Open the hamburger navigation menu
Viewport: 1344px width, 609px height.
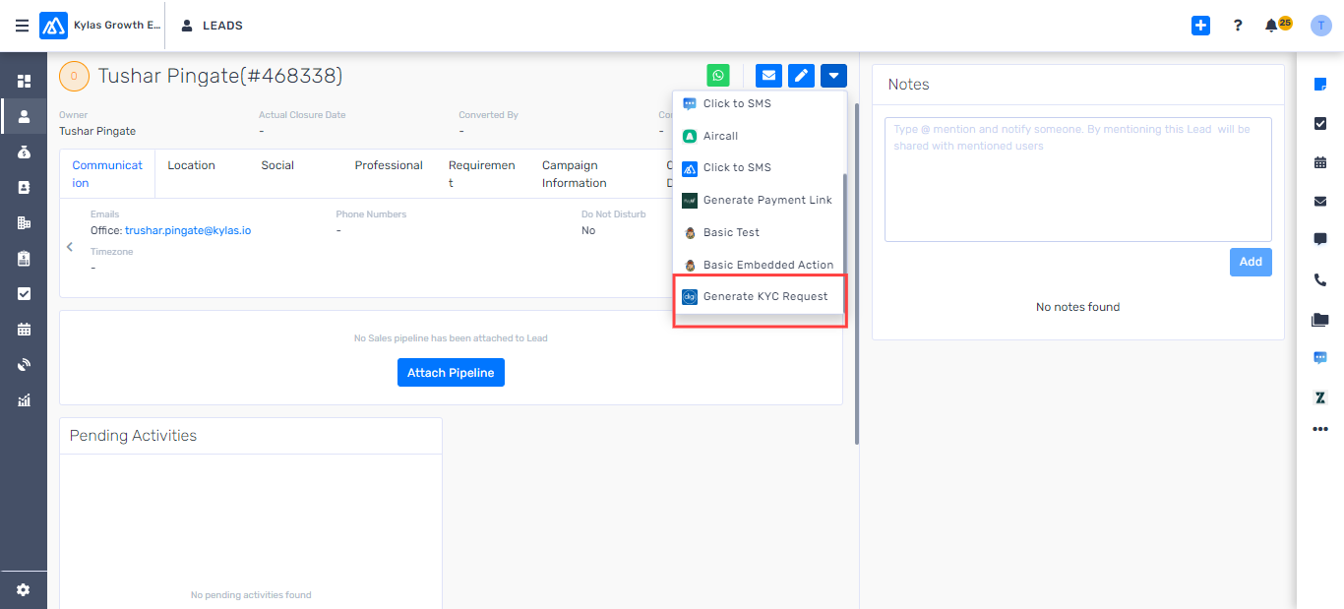[22, 26]
